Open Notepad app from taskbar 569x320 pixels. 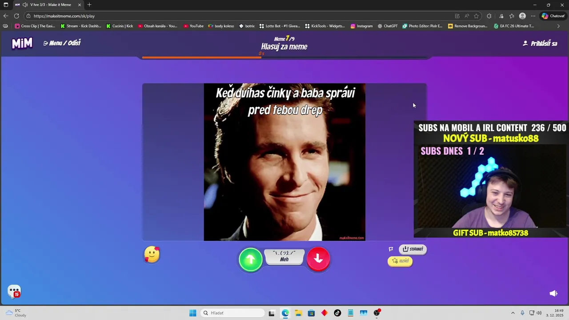(351, 313)
